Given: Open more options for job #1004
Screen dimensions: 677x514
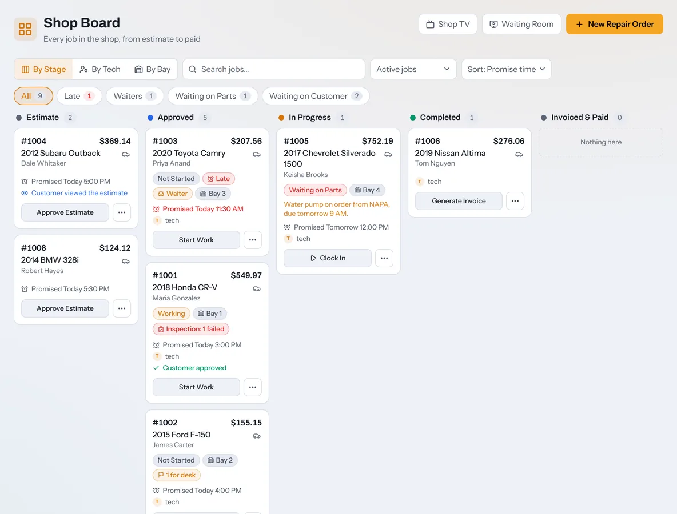Looking at the screenshot, I should (122, 212).
